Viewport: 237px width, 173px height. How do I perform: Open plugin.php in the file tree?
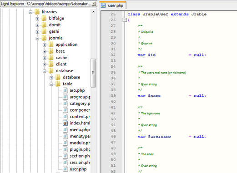[80, 149]
